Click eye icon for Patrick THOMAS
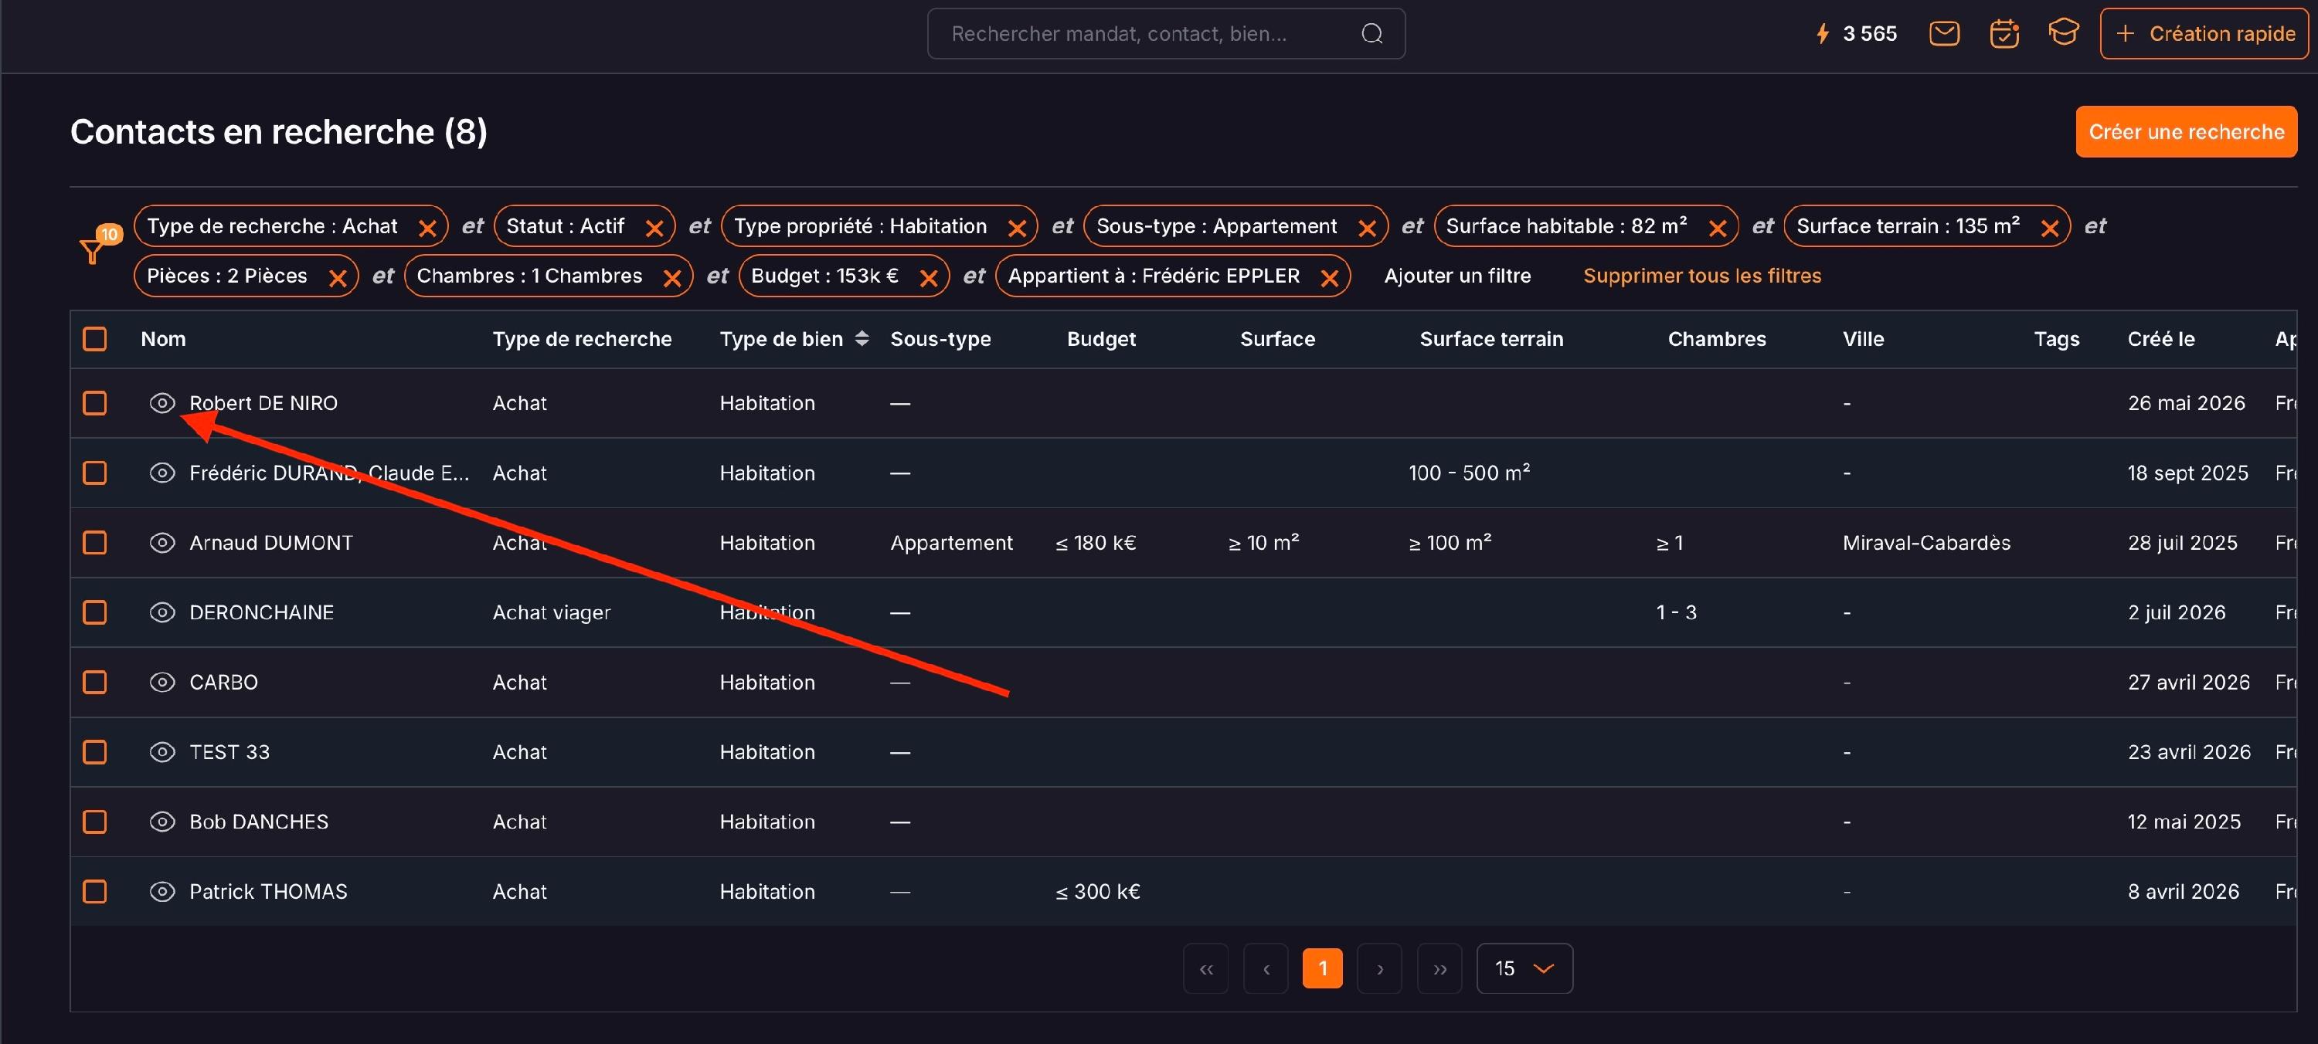The height and width of the screenshot is (1044, 2318). (162, 891)
